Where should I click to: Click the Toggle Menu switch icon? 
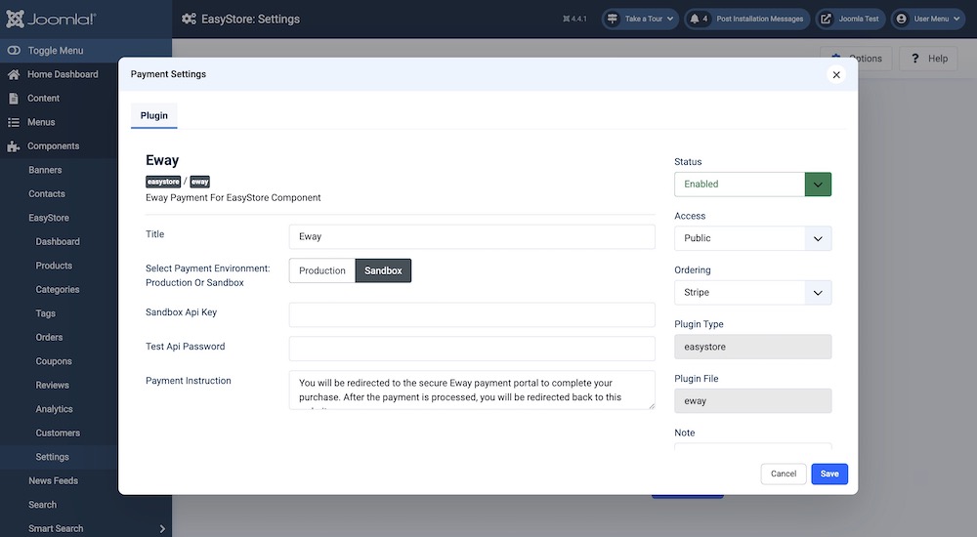[14, 51]
